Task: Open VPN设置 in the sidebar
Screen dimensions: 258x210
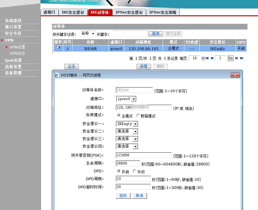Action: coord(17,47)
